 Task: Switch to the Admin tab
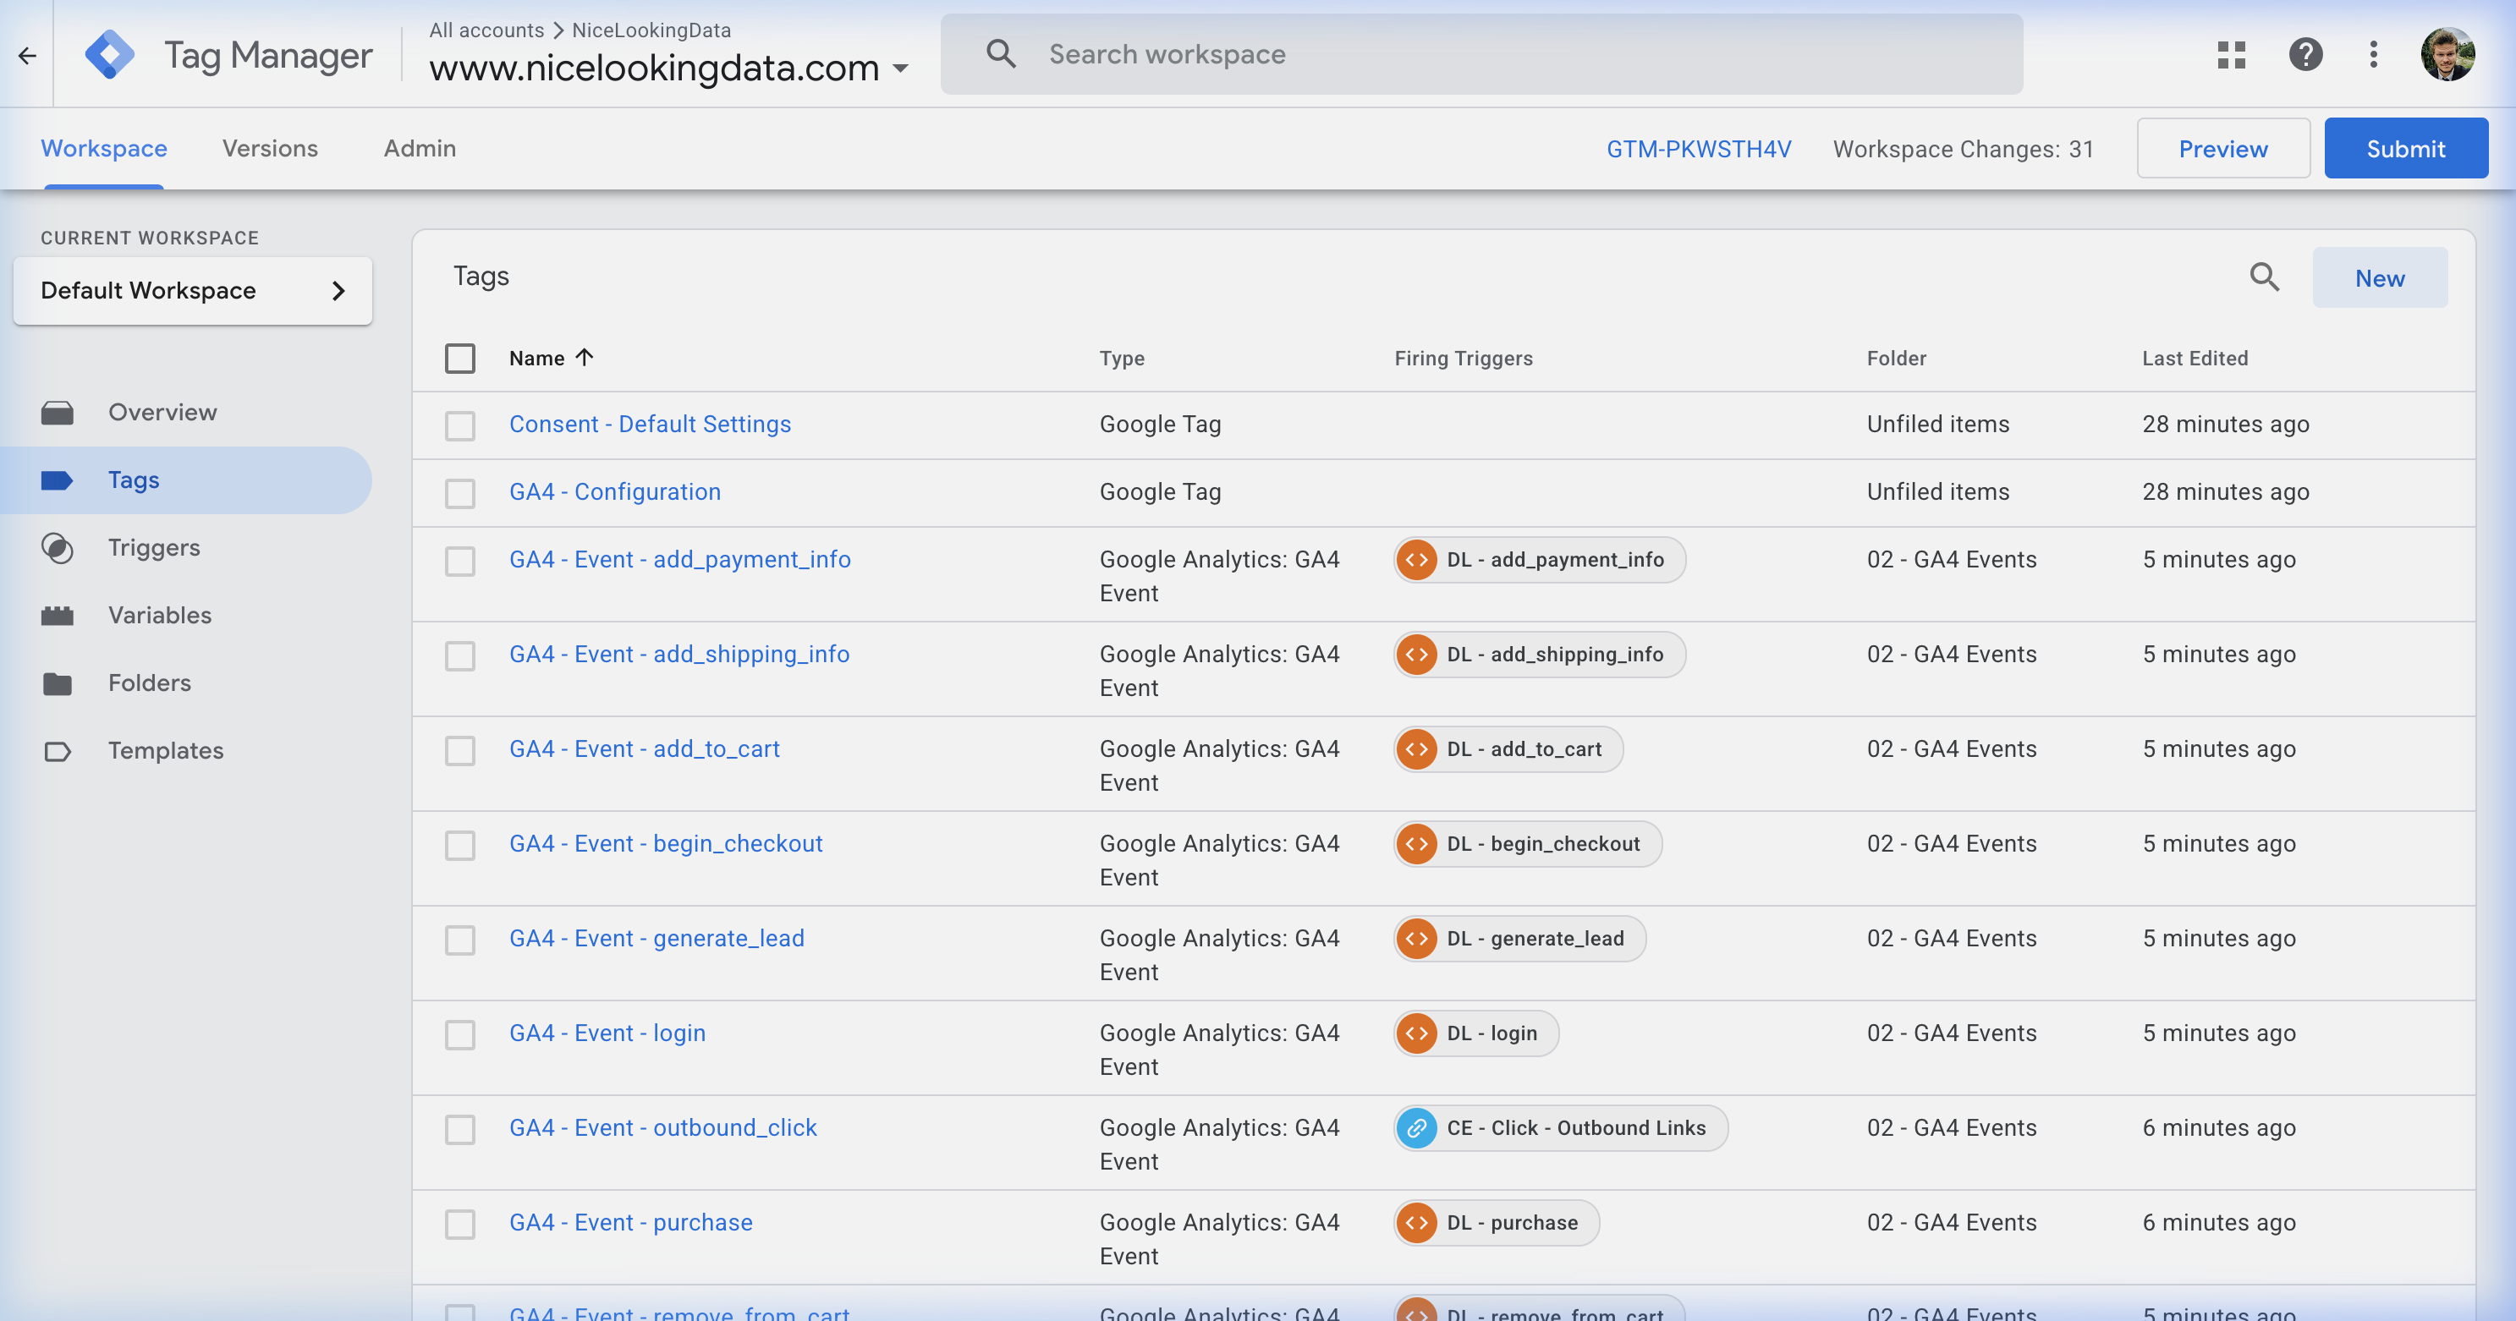point(419,148)
